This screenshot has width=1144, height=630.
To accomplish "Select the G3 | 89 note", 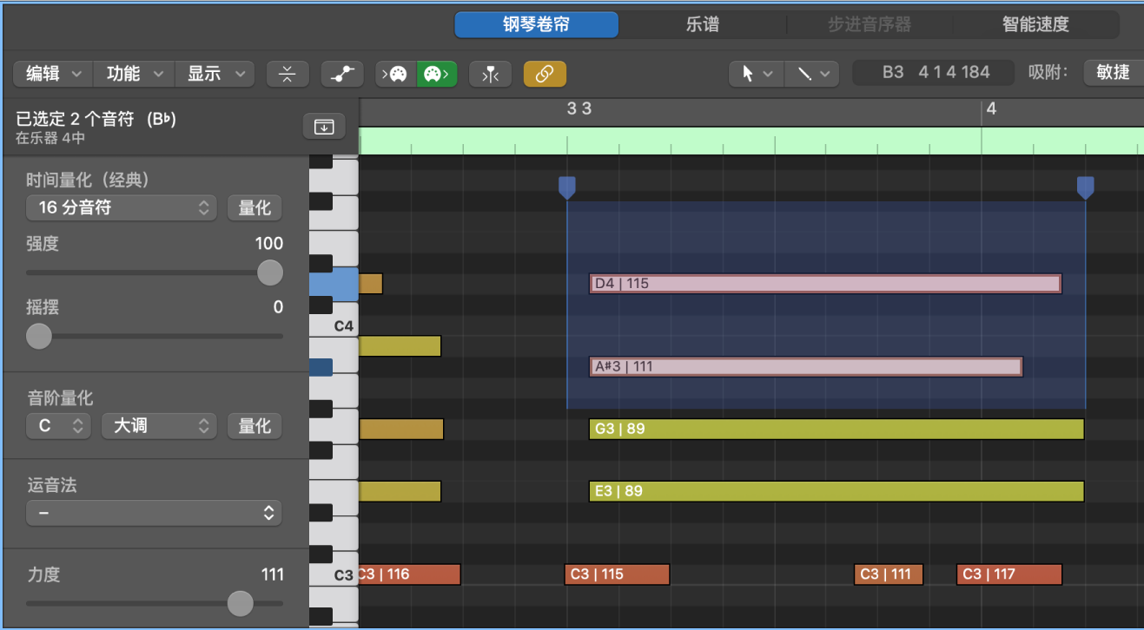I will pyautogui.click(x=837, y=429).
